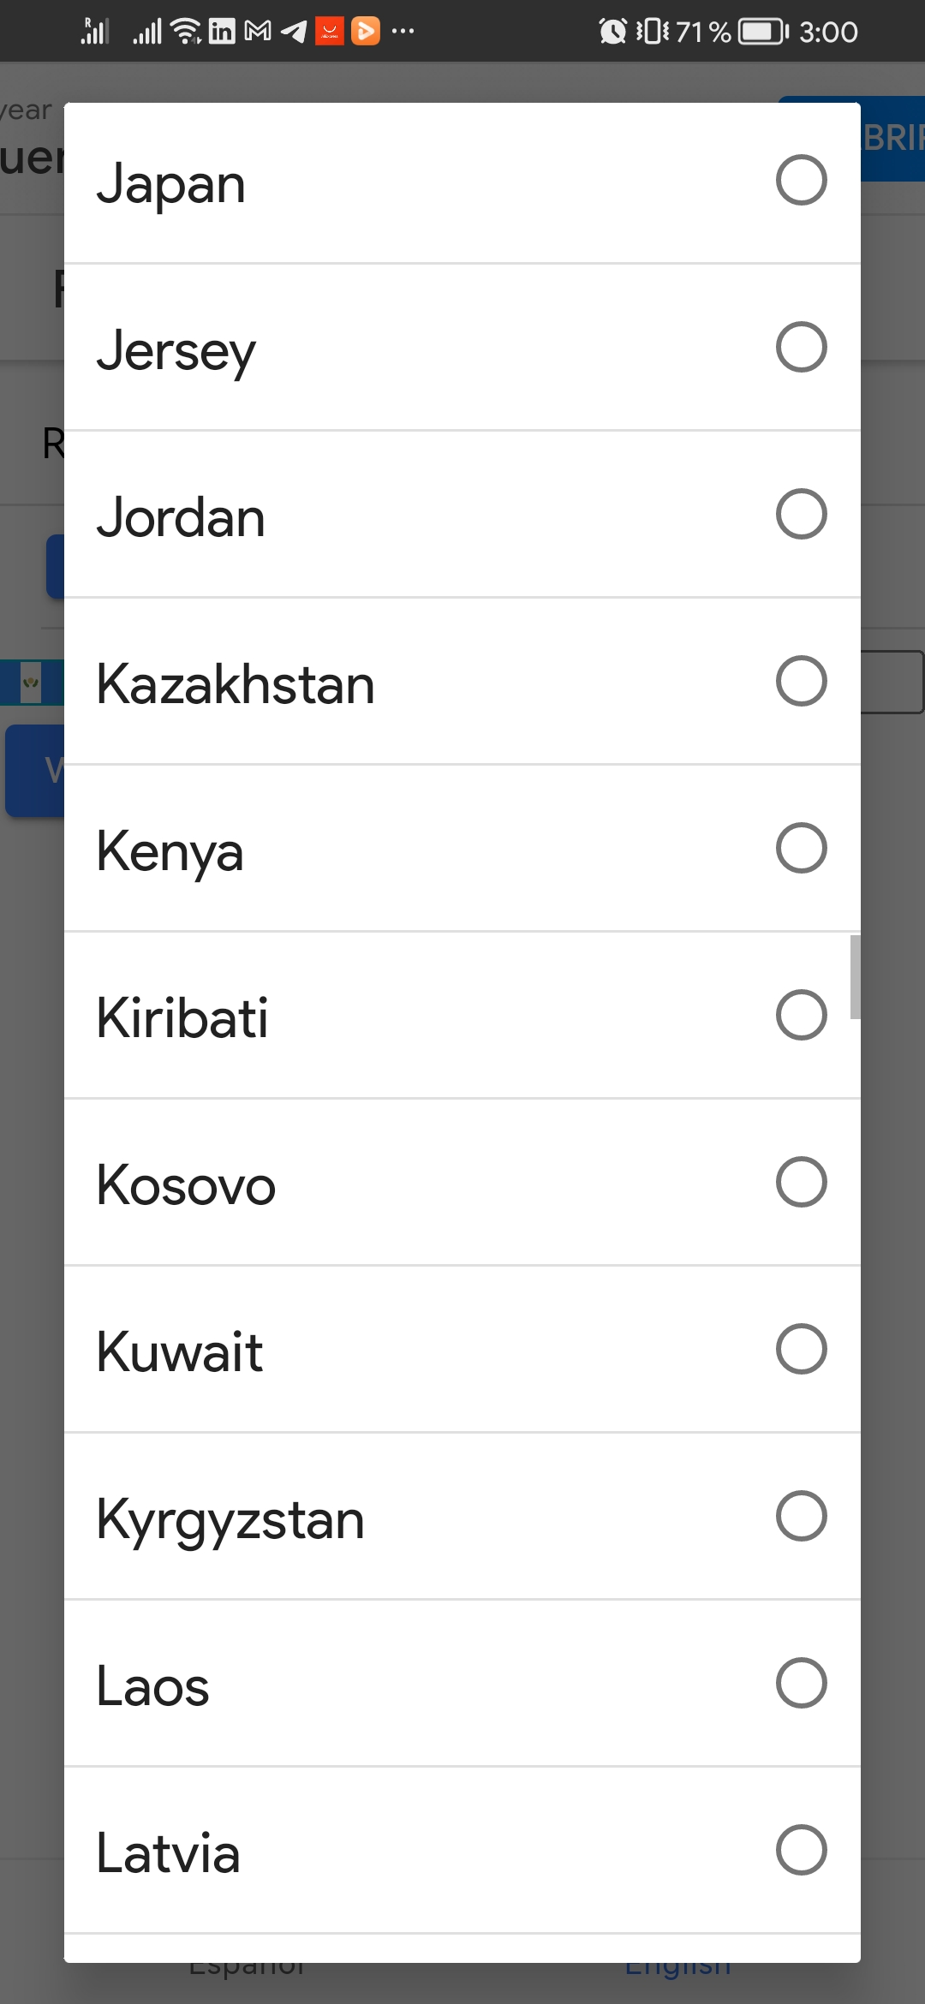This screenshot has height=2004, width=925.
Task: Click the country list scrollbar thumb
Action: 855,977
